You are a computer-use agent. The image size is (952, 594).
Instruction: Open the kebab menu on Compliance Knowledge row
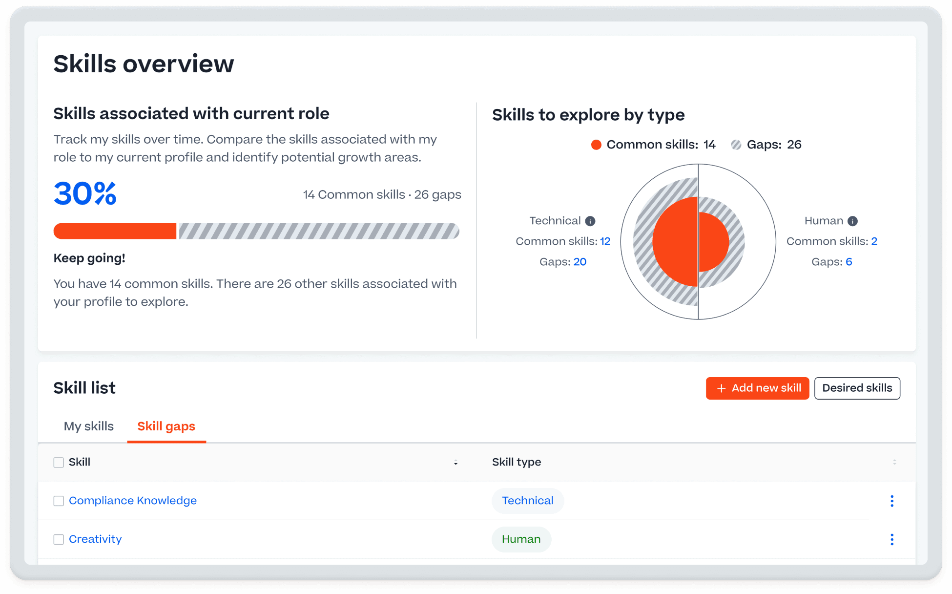point(892,501)
